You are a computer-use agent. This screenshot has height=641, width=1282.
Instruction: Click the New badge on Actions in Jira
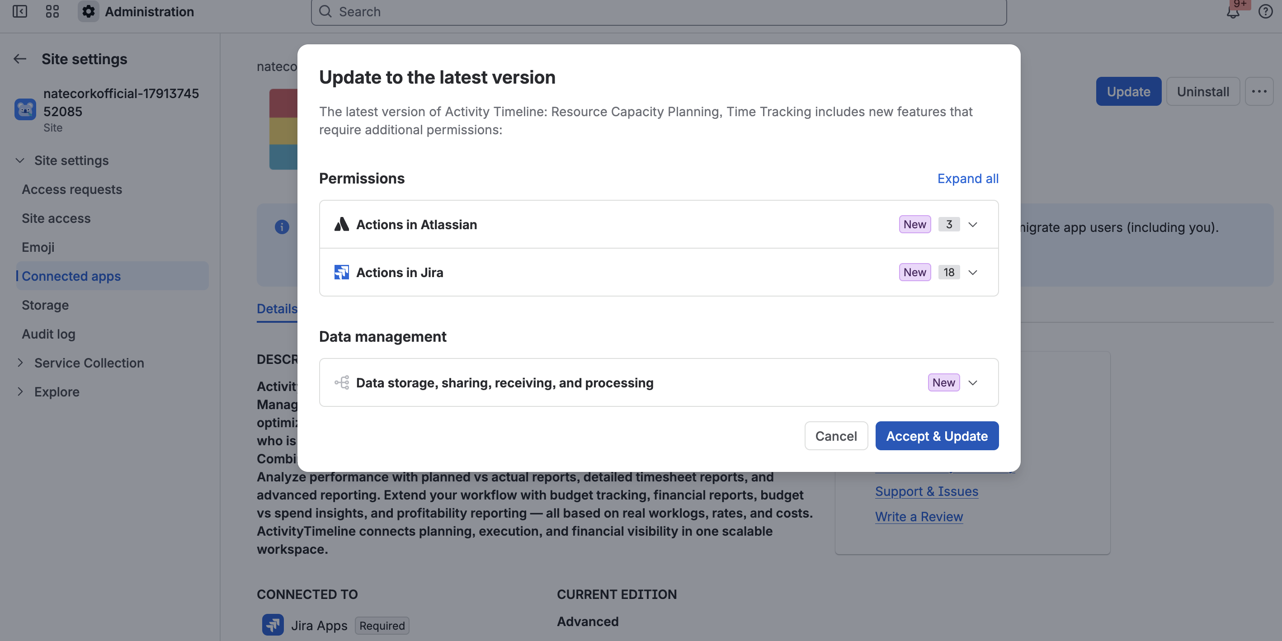[915, 272]
